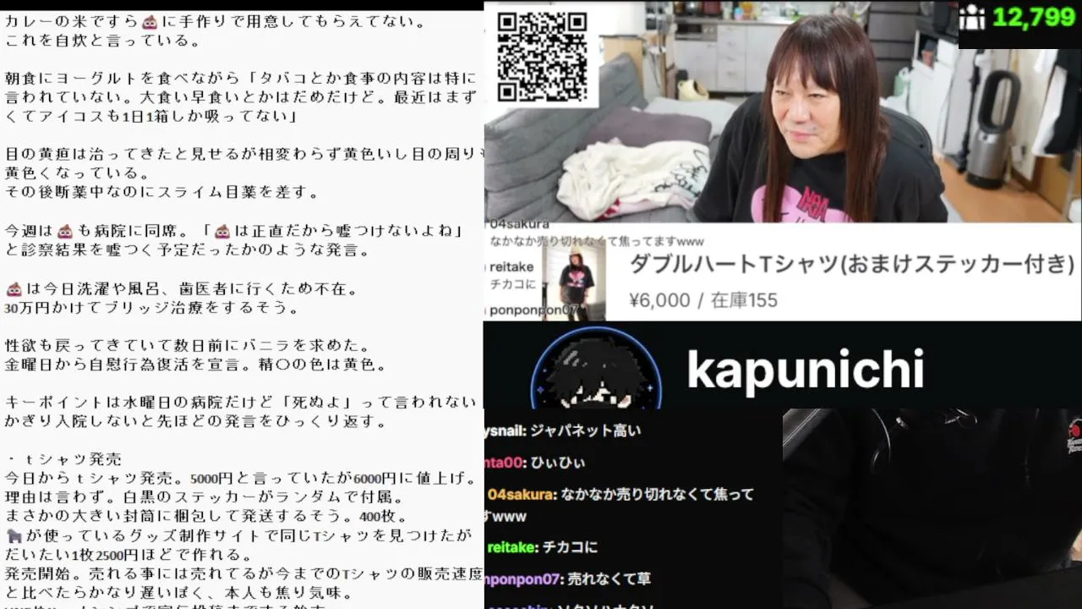Click the line starting 理由は言わず。白黒のステッカー
Image resolution: width=1082 pixels, height=609 pixels.
(x=205, y=497)
